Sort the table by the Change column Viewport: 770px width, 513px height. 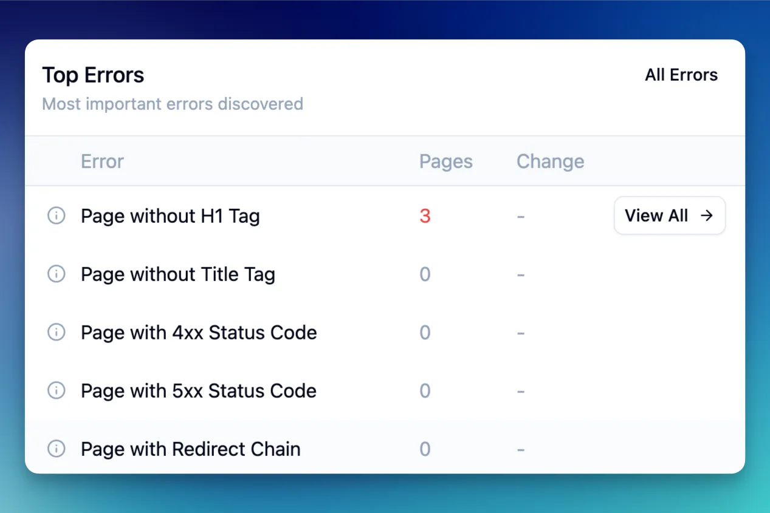(x=550, y=161)
